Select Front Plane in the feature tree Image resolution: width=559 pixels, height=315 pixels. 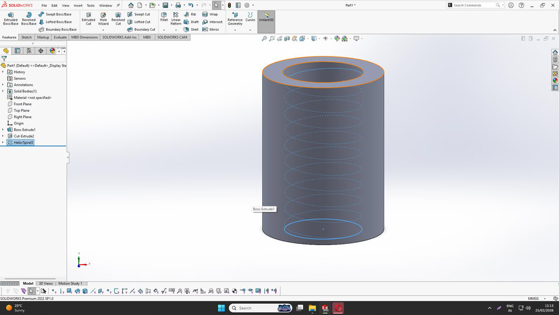point(22,104)
